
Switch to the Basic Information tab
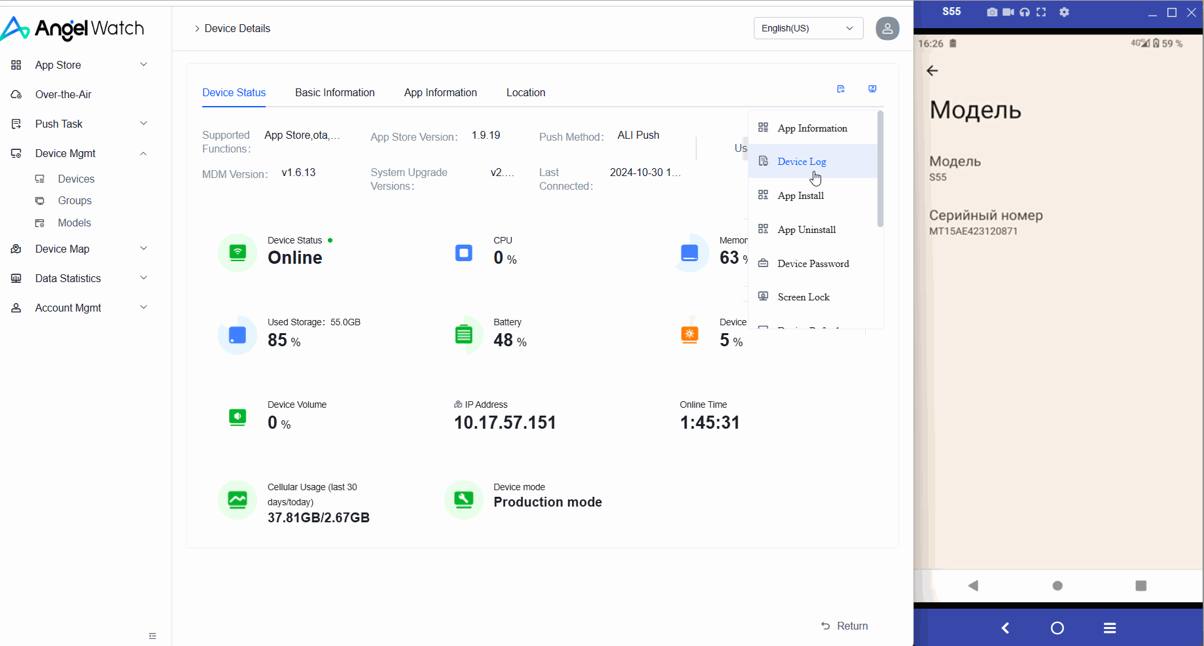click(x=334, y=92)
